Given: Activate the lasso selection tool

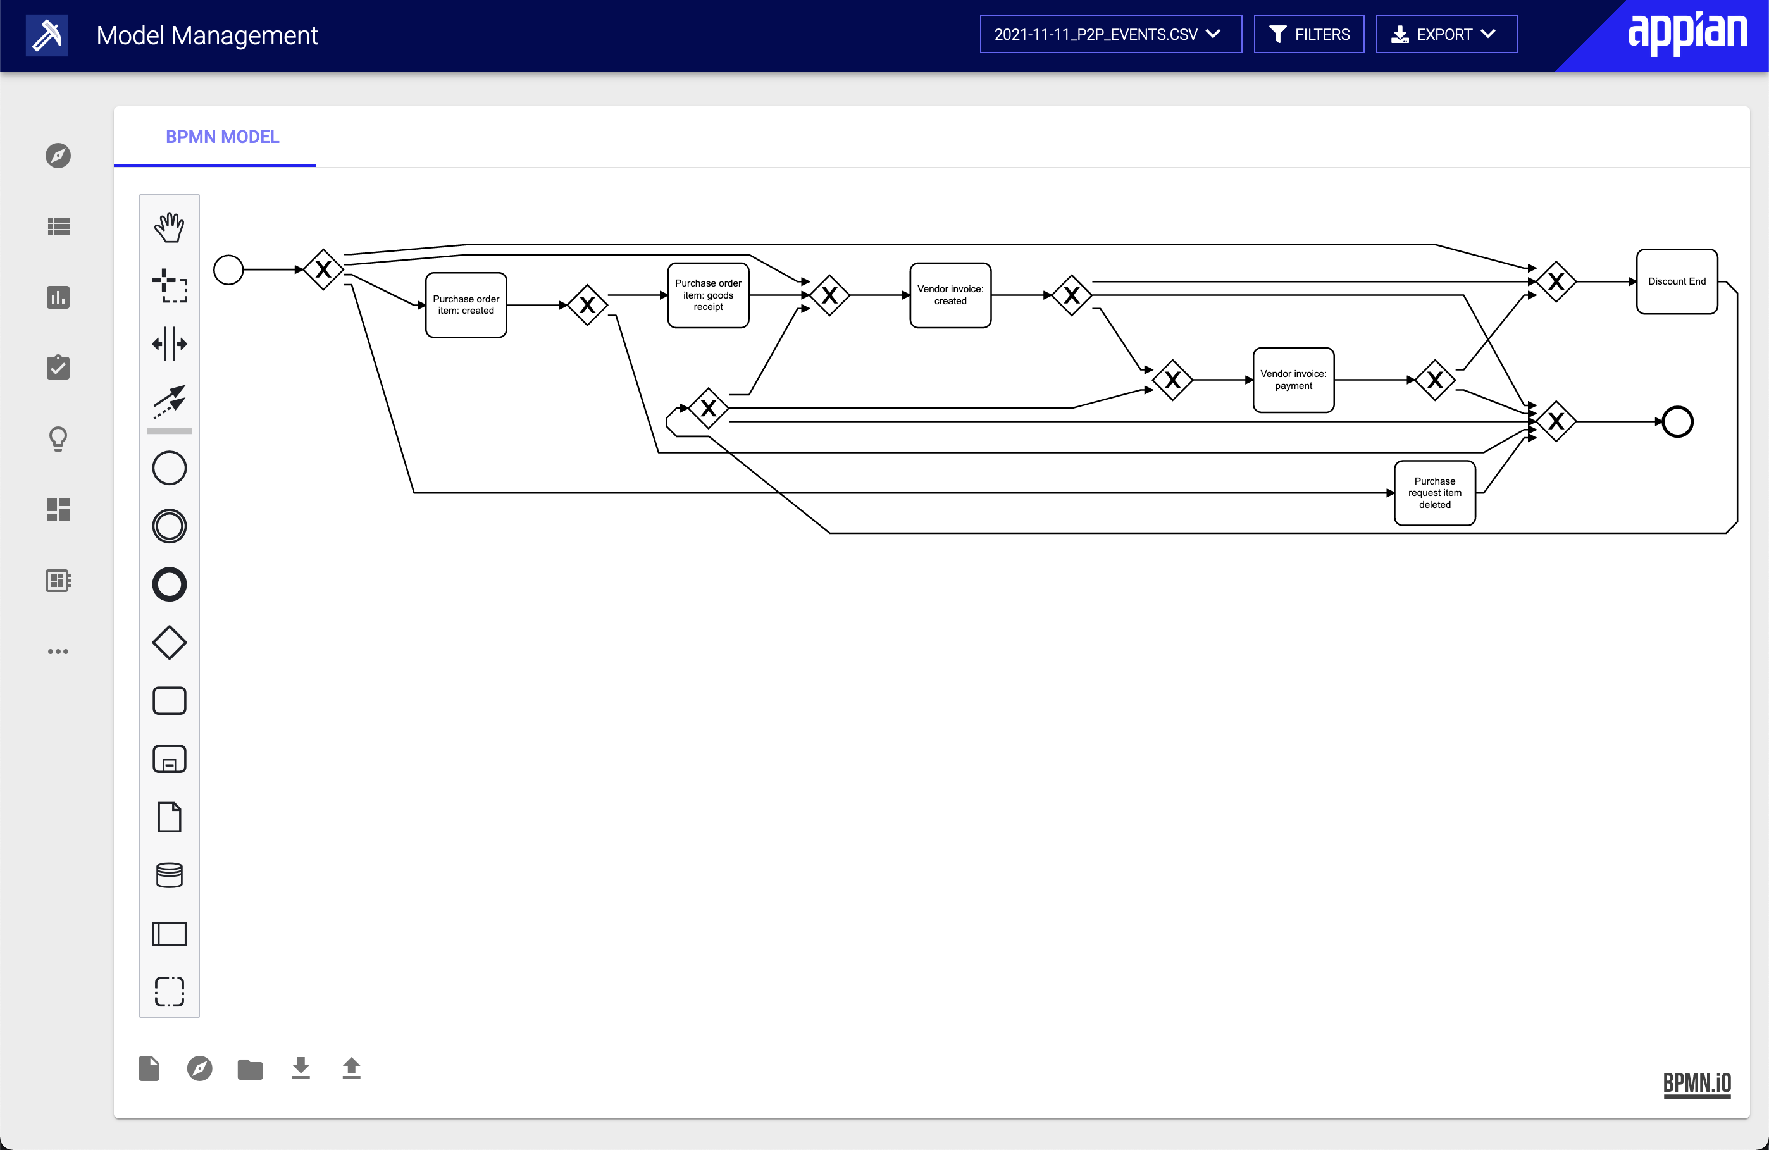Looking at the screenshot, I should (x=170, y=286).
